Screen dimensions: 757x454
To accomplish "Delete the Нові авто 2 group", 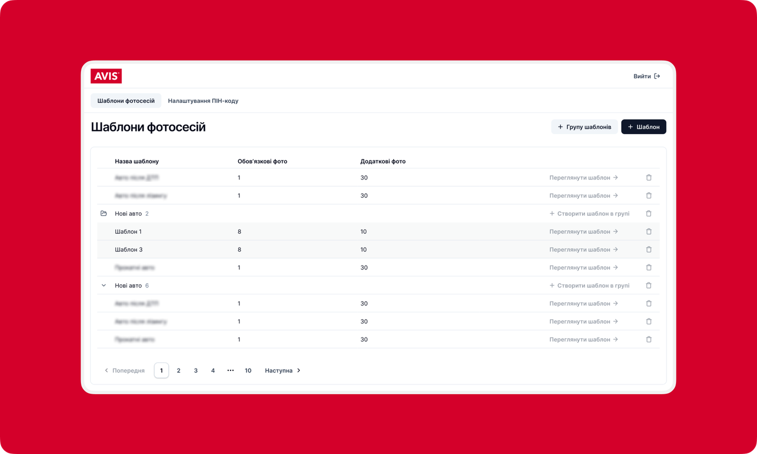I will pos(649,214).
